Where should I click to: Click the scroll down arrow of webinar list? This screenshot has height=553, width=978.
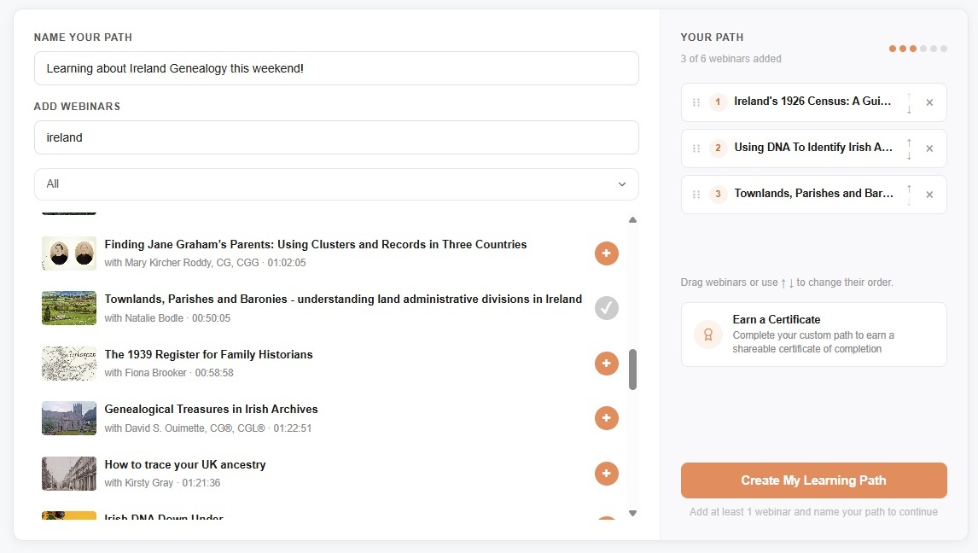click(x=632, y=513)
